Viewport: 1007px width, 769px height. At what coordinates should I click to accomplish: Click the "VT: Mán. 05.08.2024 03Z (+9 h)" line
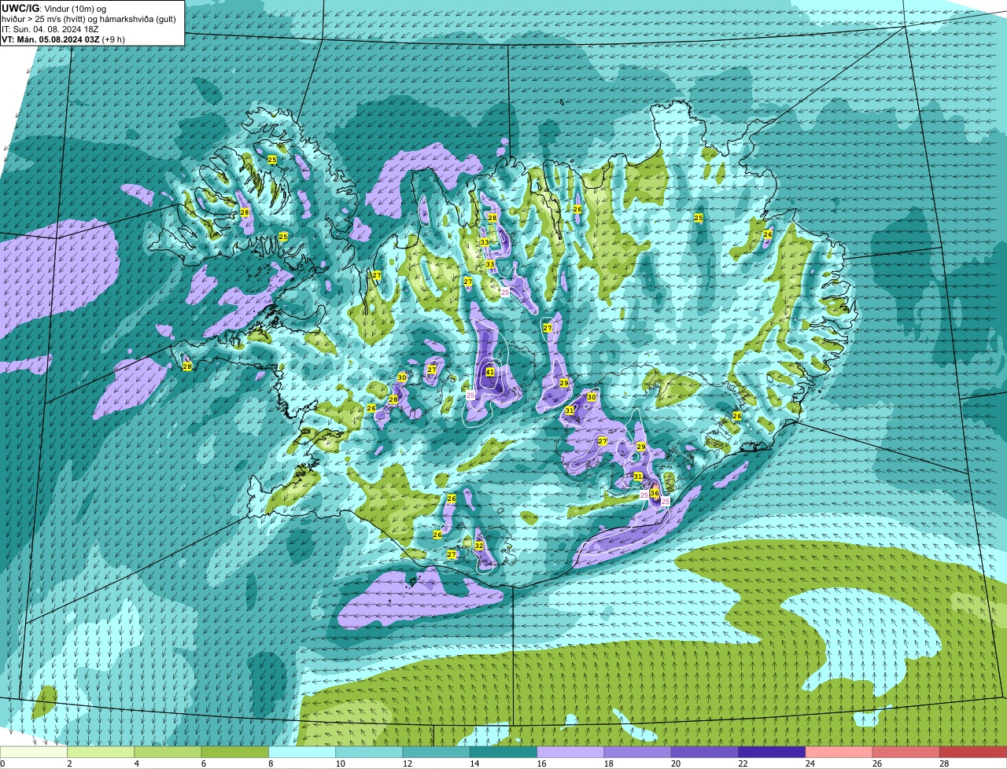click(x=63, y=39)
